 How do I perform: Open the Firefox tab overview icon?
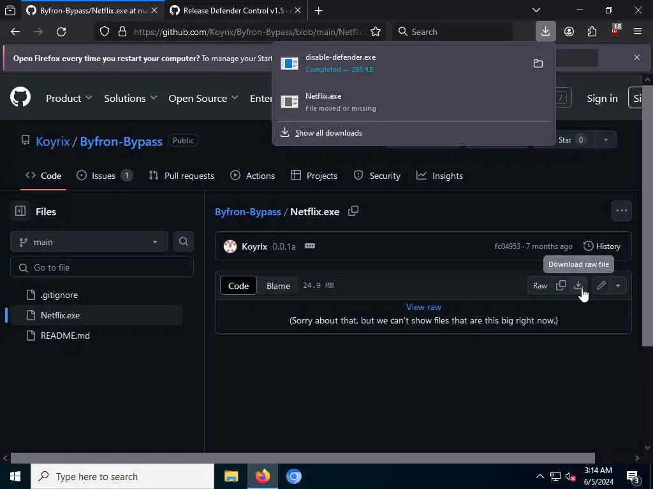[x=10, y=10]
